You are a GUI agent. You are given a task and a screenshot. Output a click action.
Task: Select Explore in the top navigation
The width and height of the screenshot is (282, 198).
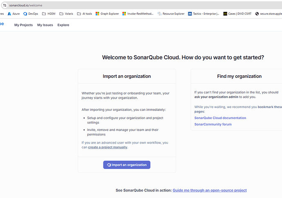63,25
